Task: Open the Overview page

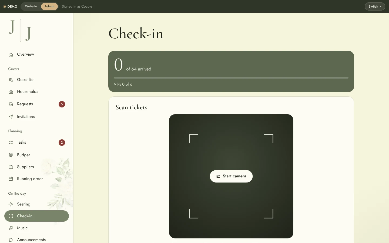Action: (x=36, y=54)
